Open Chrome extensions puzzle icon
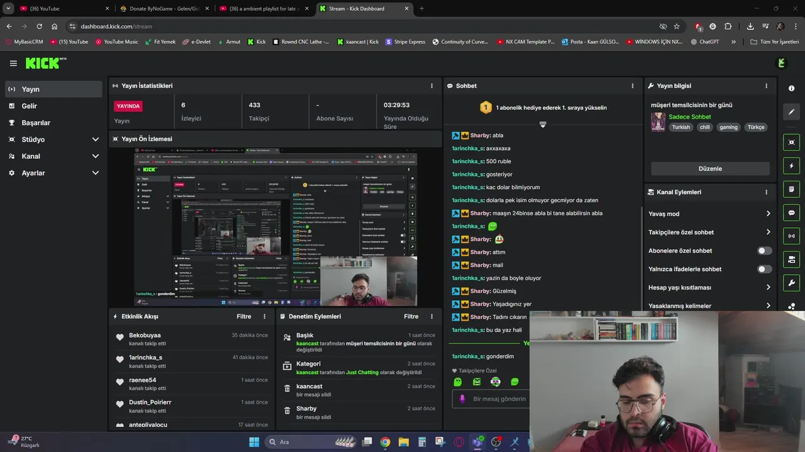This screenshot has width=805, height=452. point(728,26)
